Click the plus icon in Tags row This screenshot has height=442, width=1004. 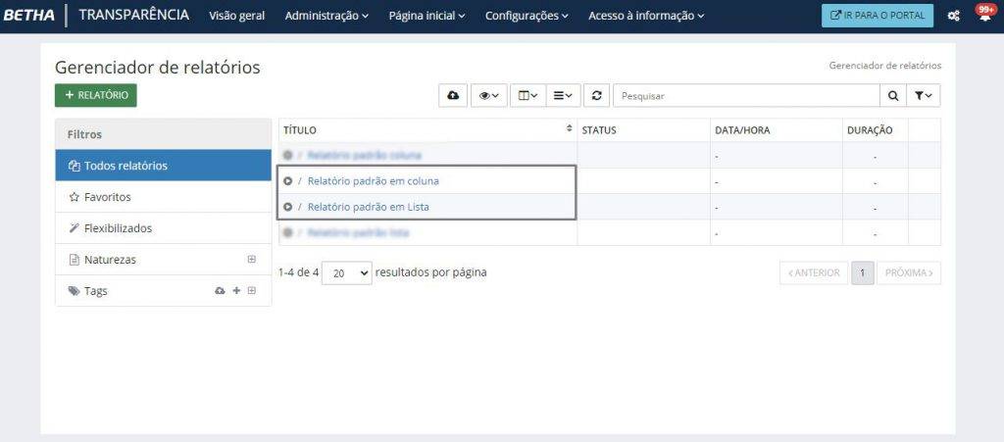click(236, 291)
